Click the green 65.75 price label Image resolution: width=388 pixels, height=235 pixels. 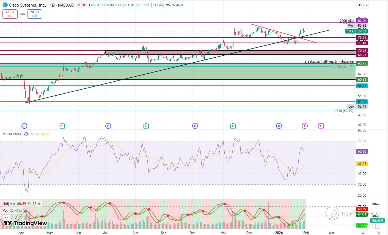362,63
